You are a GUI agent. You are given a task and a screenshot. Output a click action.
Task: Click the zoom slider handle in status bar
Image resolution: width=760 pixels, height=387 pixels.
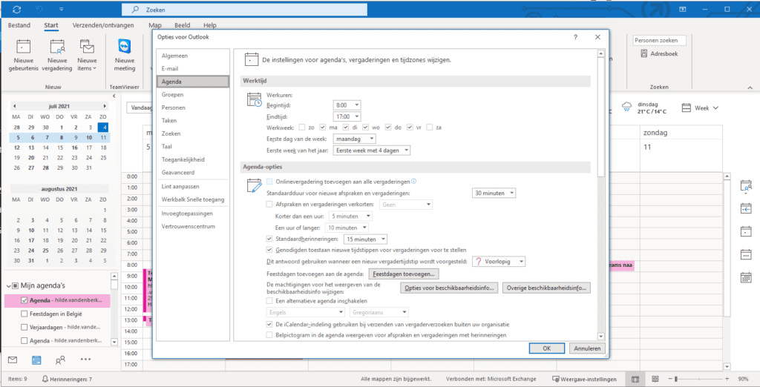tap(676, 379)
